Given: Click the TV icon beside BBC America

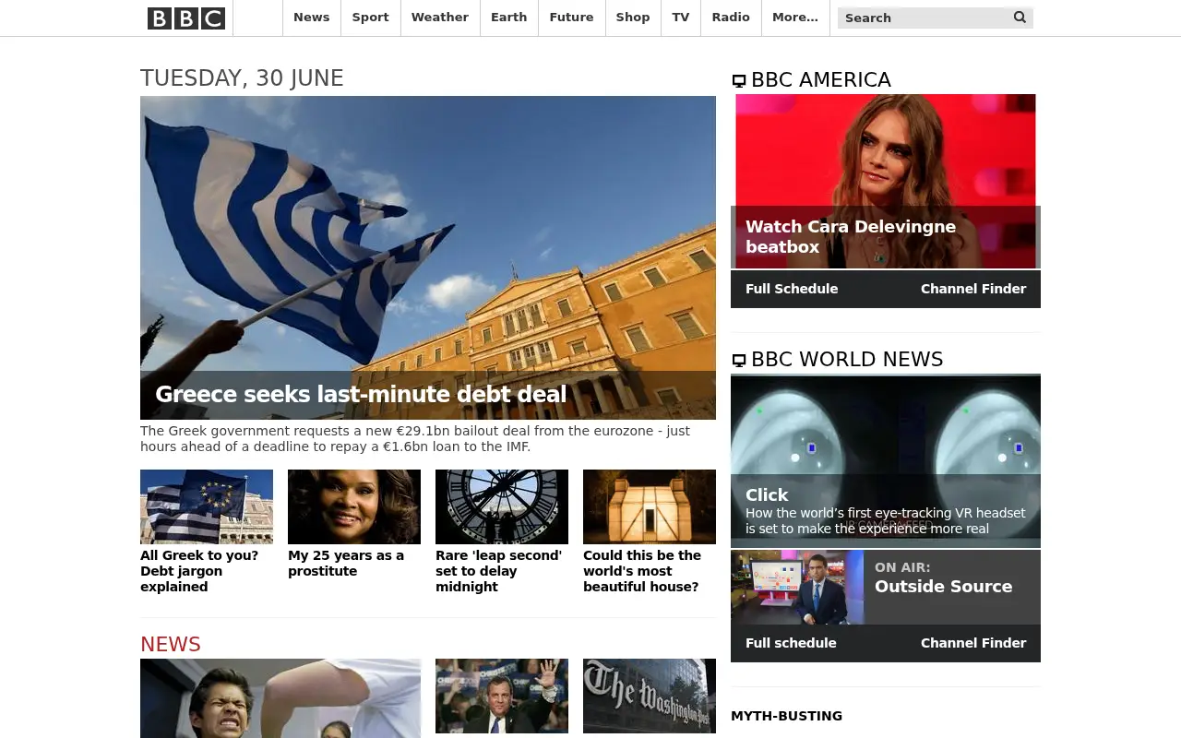Looking at the screenshot, I should 739,81.
